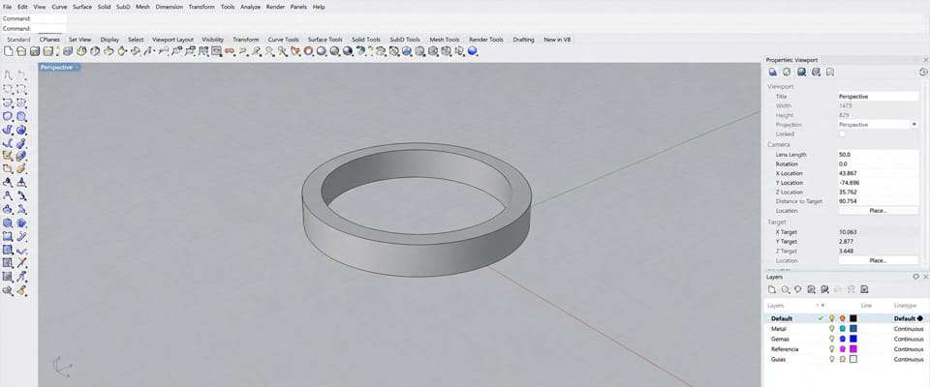Click the last icon in Layers toolbar

[x=864, y=290]
